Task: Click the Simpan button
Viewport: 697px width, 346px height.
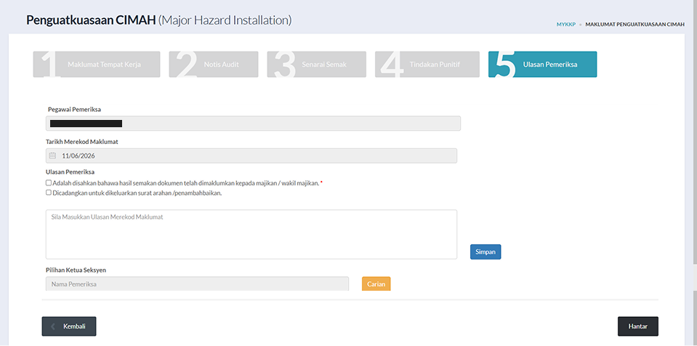Action: pyautogui.click(x=486, y=252)
